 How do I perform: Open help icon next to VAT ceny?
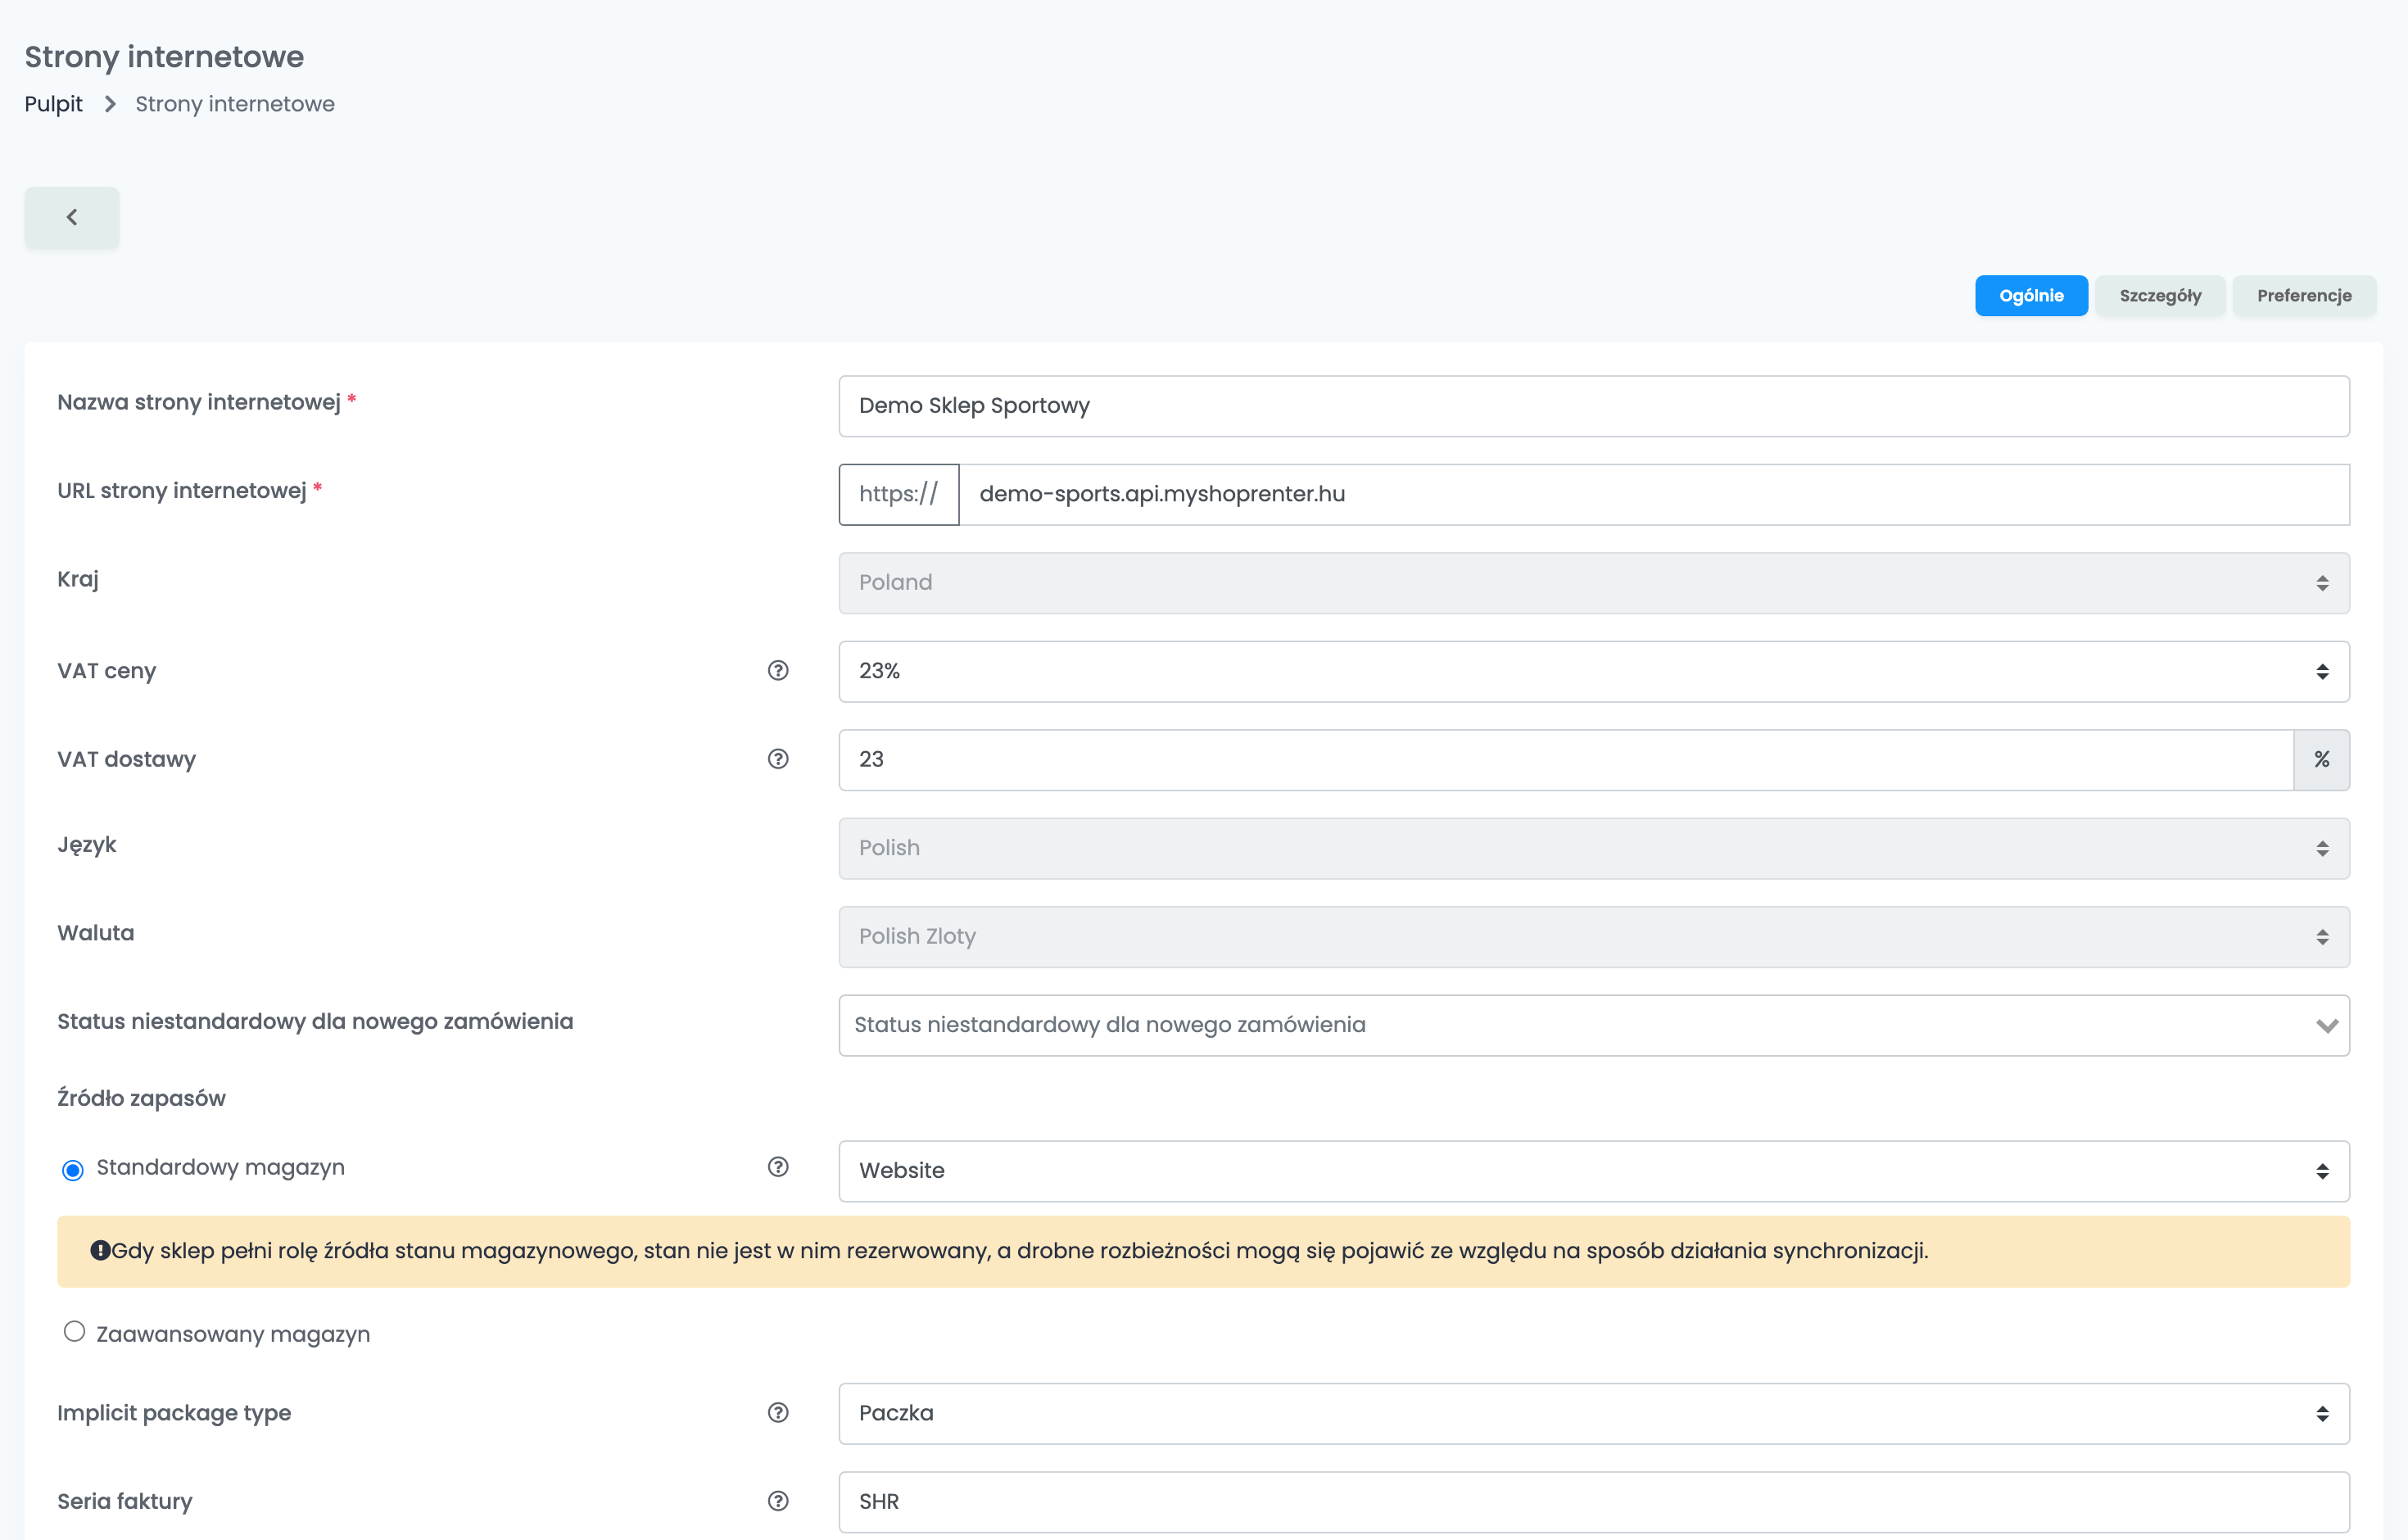[x=778, y=671]
